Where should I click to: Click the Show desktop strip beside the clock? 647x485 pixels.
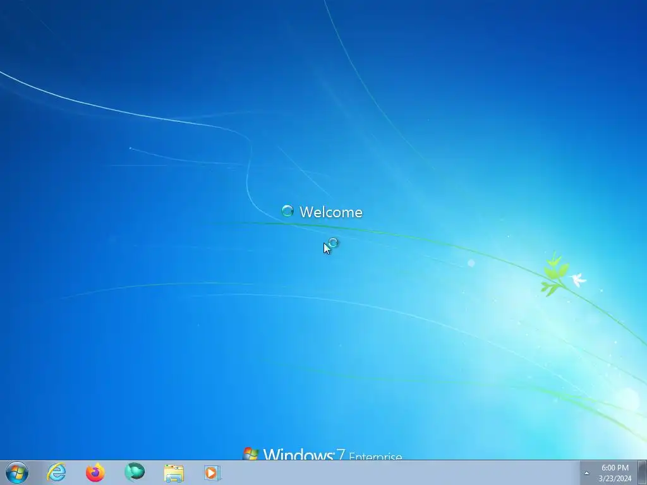(x=643, y=472)
